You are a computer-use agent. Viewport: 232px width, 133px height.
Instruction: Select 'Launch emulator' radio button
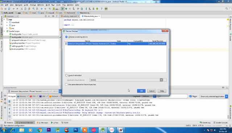pos(66,75)
